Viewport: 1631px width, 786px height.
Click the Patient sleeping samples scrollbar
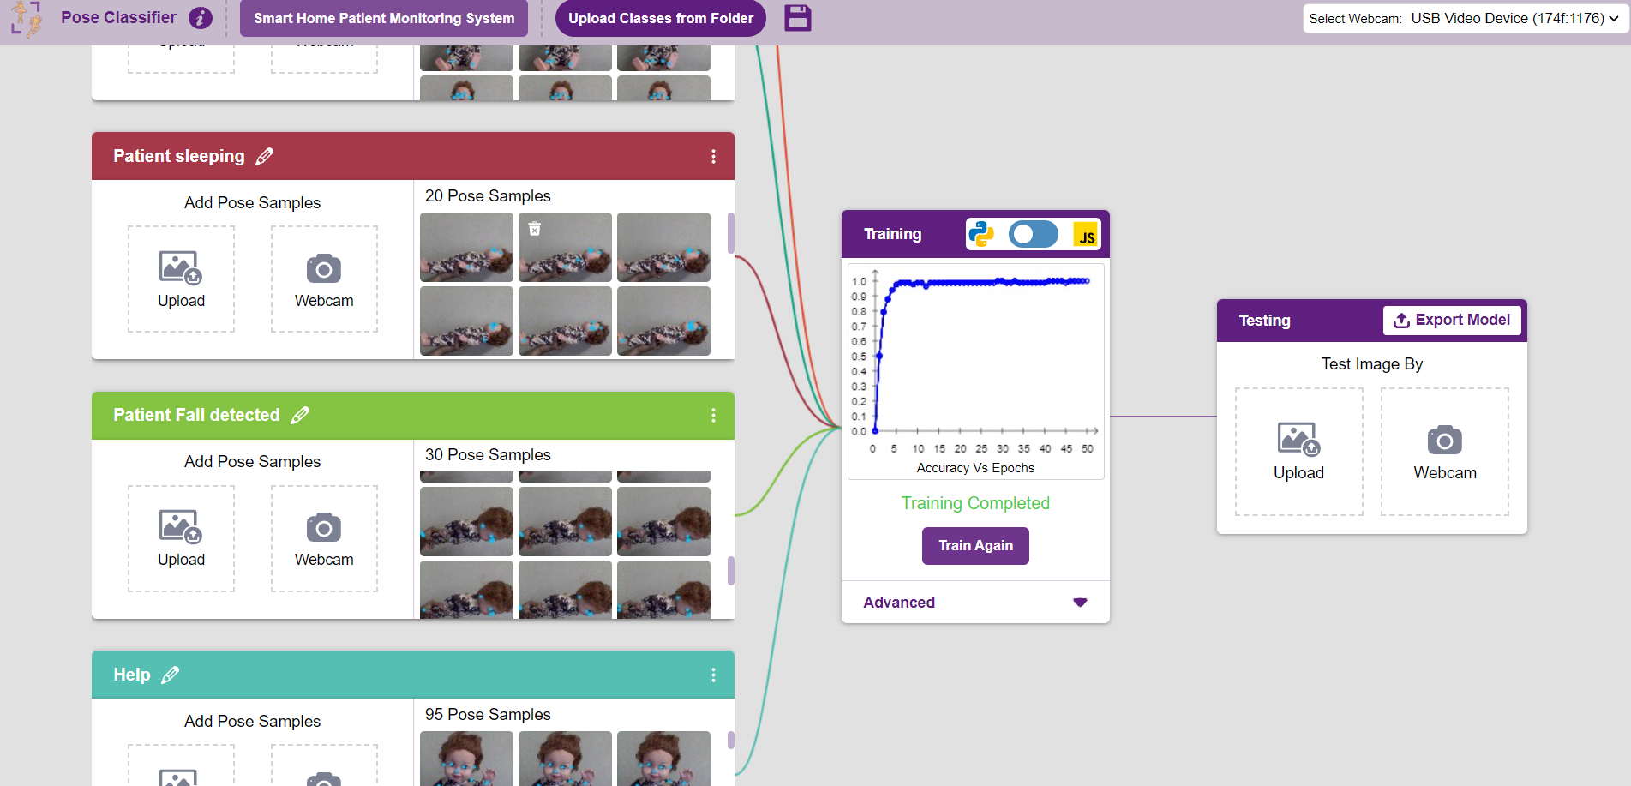click(x=731, y=233)
